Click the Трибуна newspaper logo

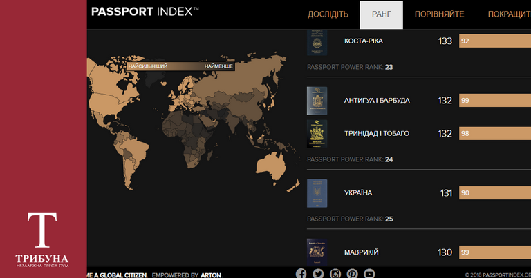[42, 239]
